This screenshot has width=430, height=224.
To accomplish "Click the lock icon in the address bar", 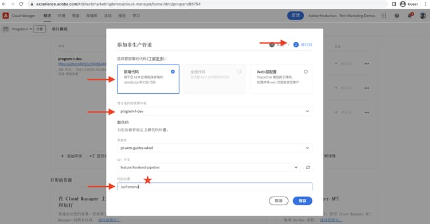I will coord(32,4).
